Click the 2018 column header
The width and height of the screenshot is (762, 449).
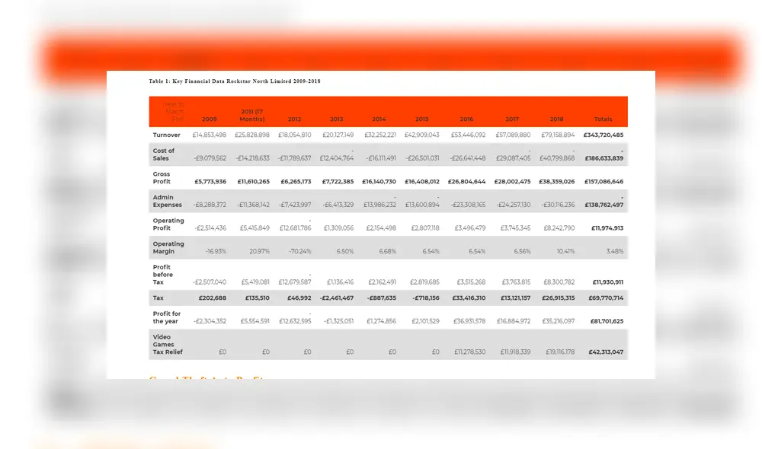click(x=556, y=119)
